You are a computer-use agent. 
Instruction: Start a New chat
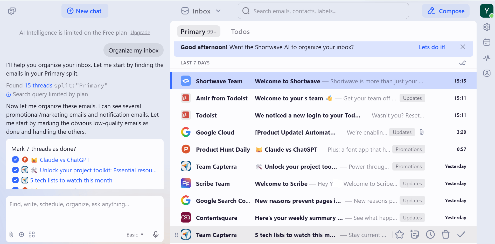(x=85, y=11)
